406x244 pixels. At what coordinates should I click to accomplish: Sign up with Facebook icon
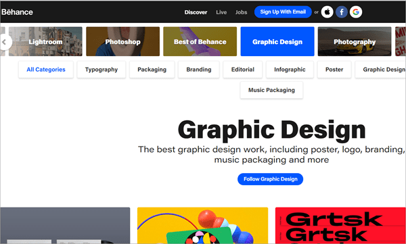[342, 12]
